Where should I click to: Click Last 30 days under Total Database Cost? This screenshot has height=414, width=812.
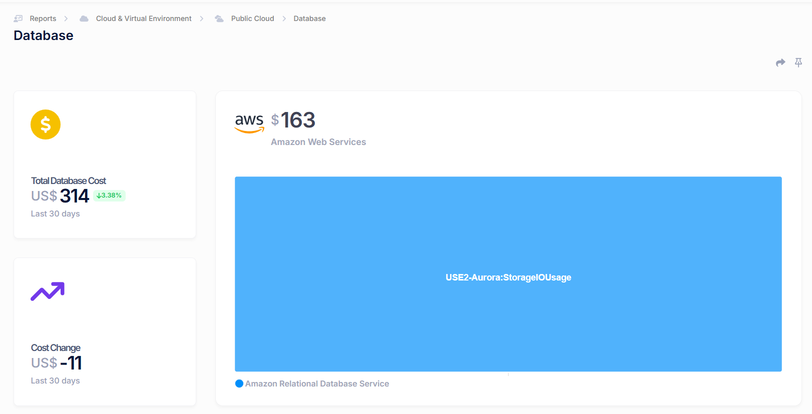(56, 213)
